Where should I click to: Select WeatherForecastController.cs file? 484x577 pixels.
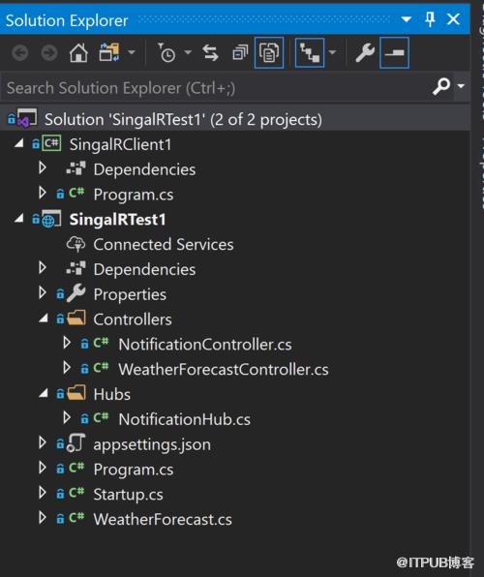pyautogui.click(x=224, y=370)
